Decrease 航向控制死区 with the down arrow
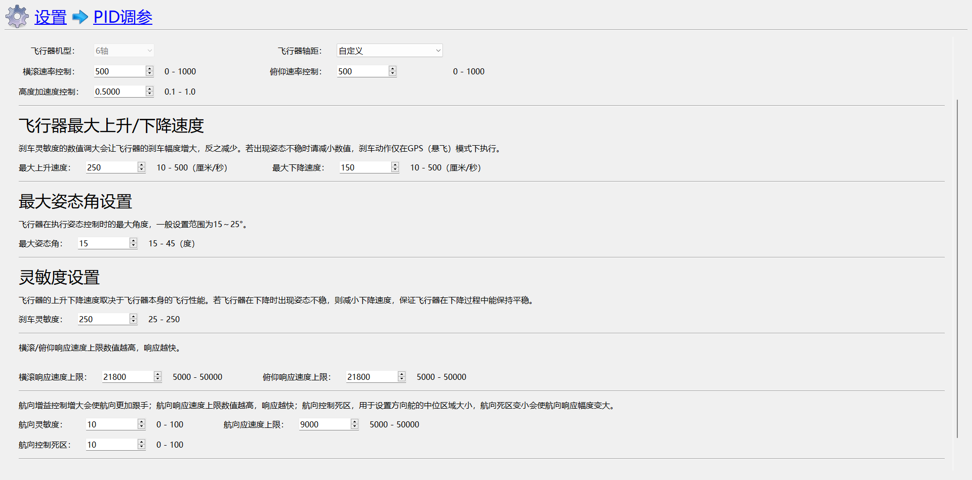The width and height of the screenshot is (972, 480). (141, 447)
